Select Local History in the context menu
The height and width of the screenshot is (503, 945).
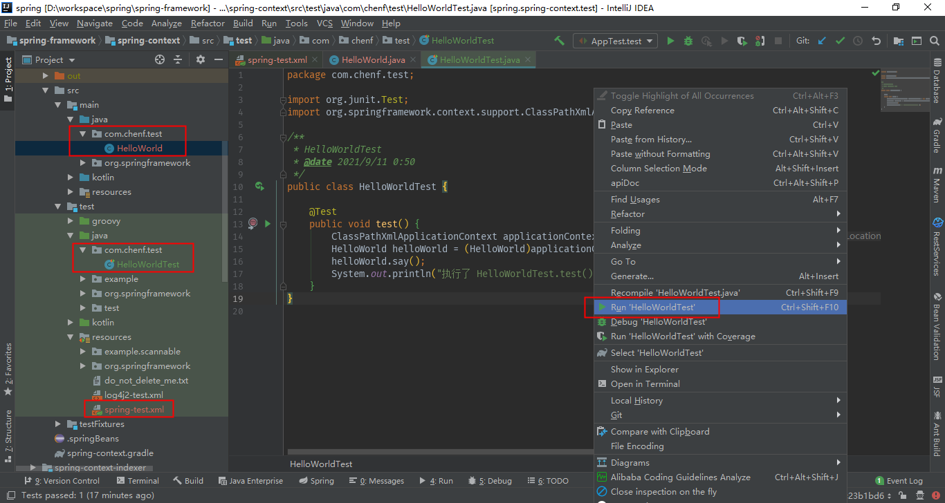point(635,400)
